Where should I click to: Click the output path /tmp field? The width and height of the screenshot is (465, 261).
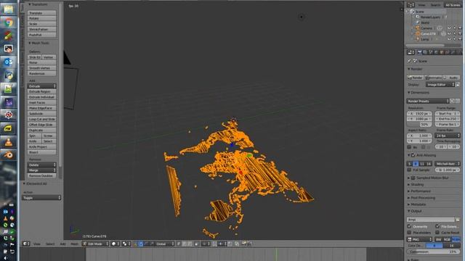click(x=431, y=220)
